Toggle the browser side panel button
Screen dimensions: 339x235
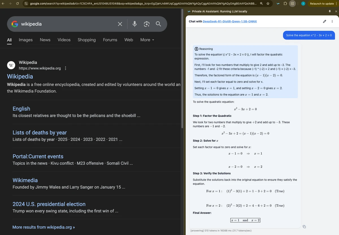292,4
